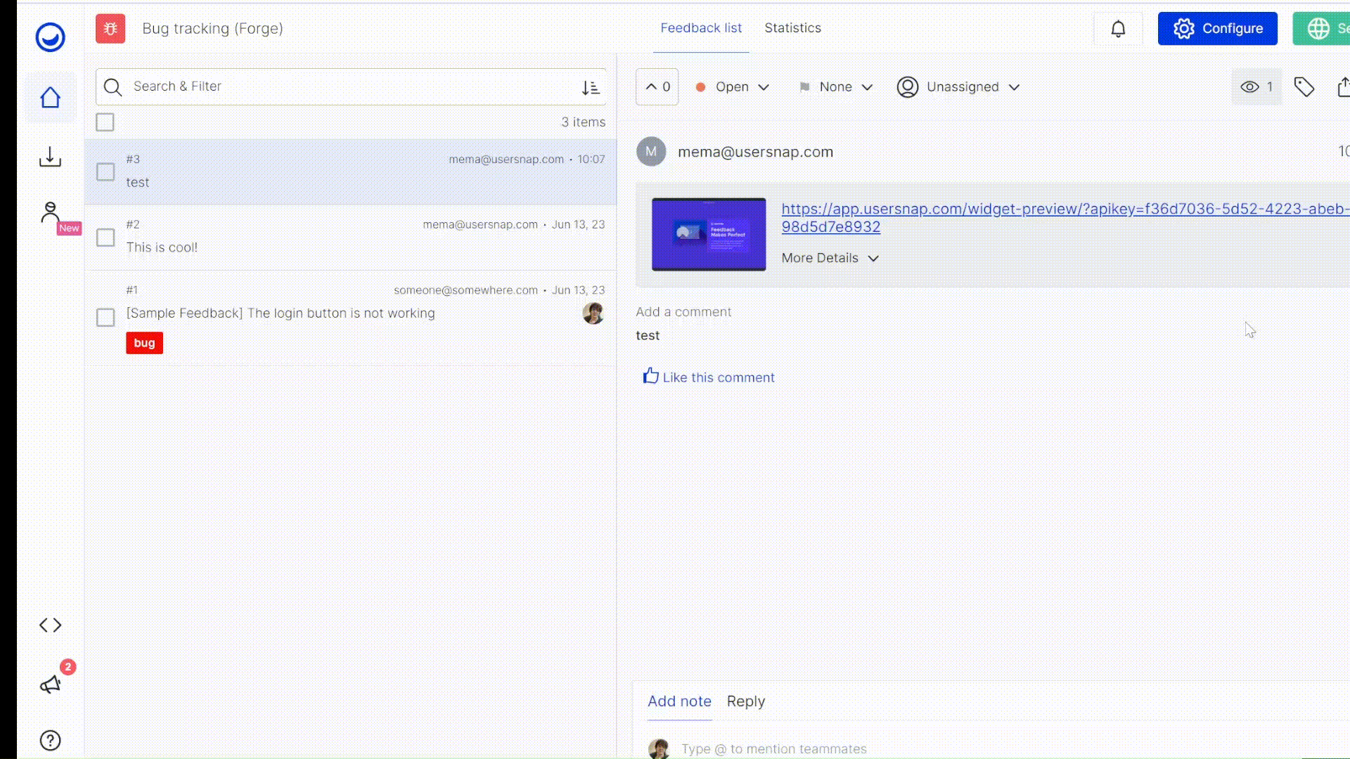Open announcements megaphone icon

pyautogui.click(x=50, y=685)
